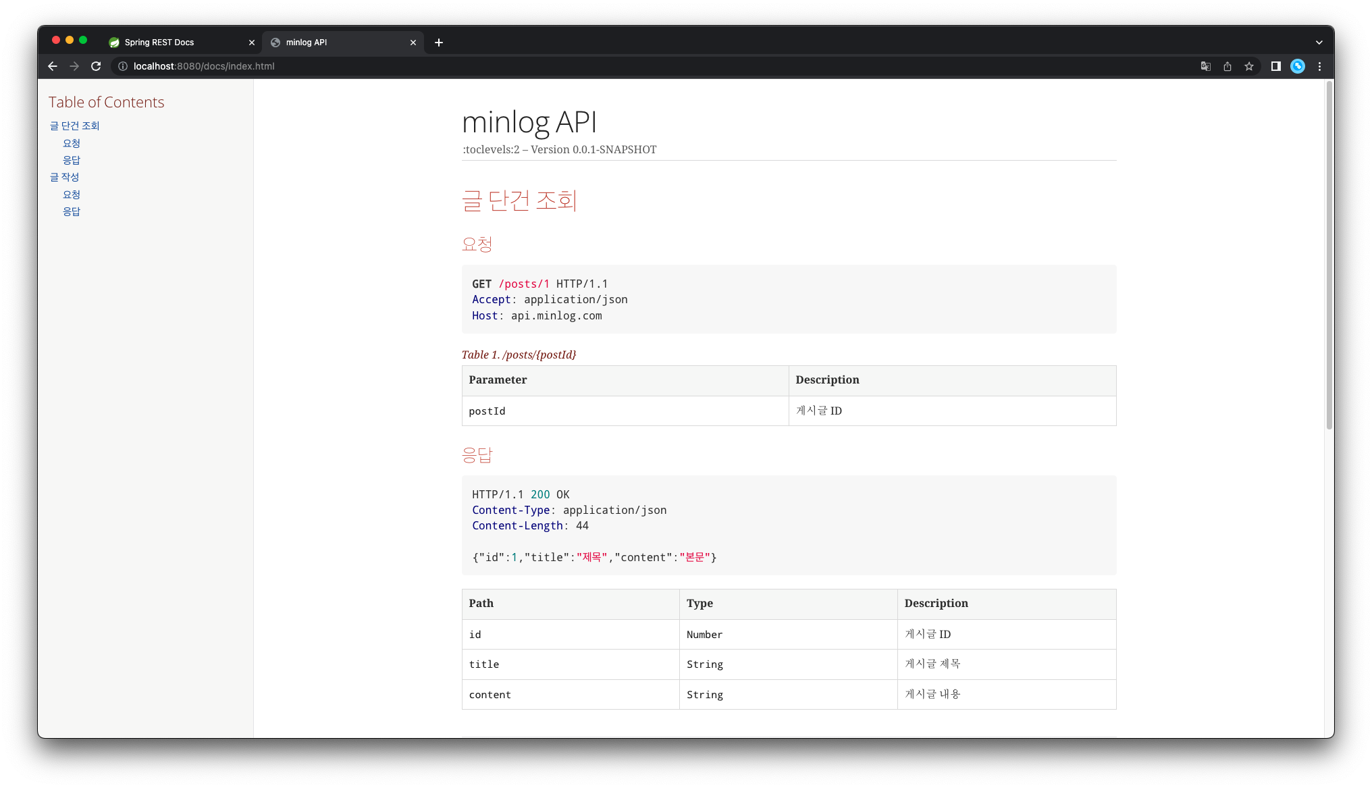Click the forward navigation arrow
The height and width of the screenshot is (788, 1372).
click(74, 66)
